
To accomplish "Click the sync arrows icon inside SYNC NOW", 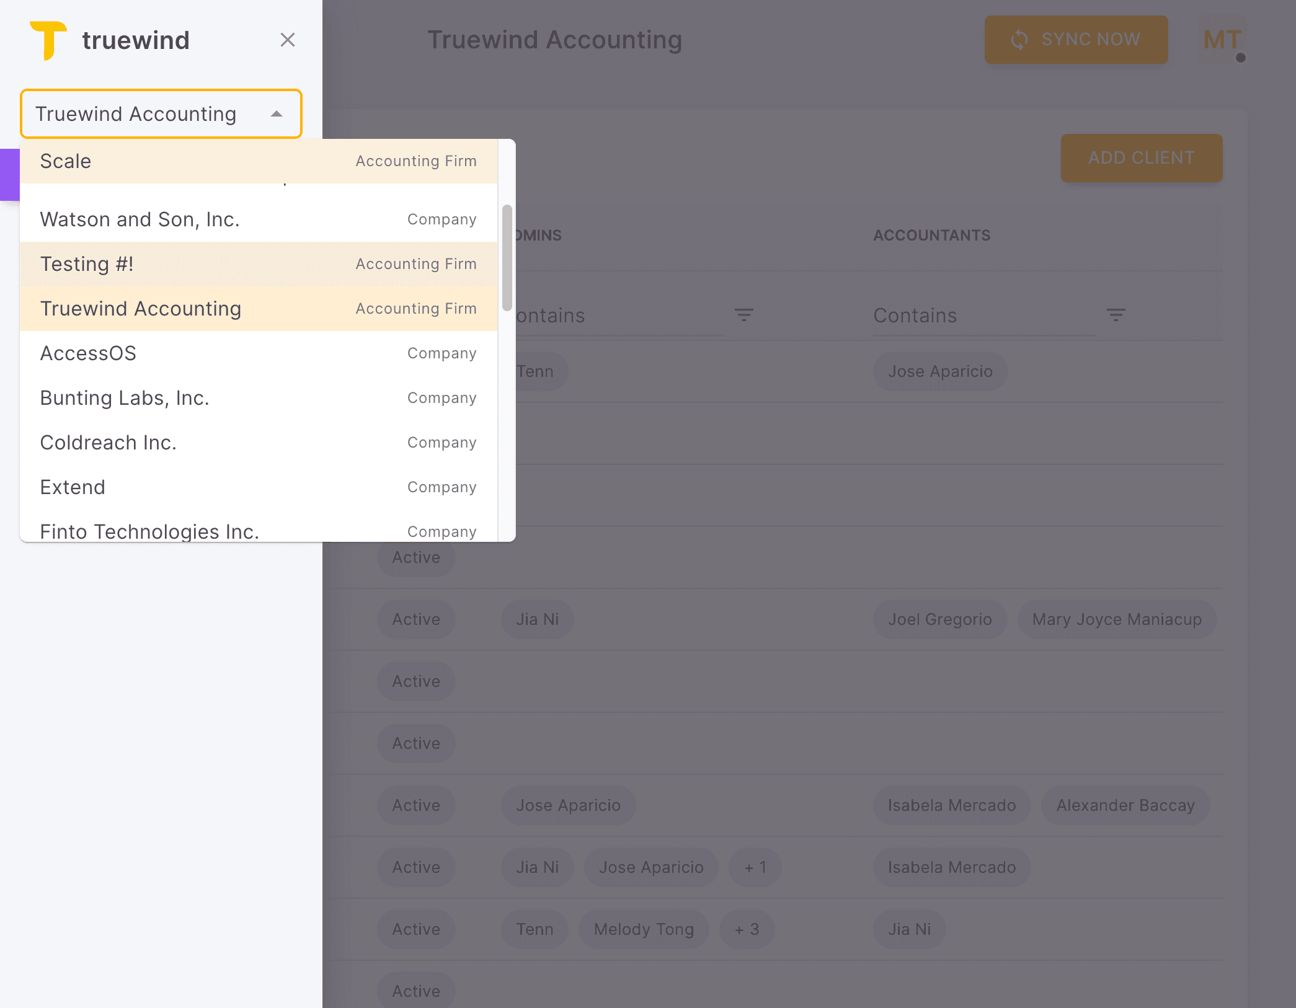I will (1020, 40).
